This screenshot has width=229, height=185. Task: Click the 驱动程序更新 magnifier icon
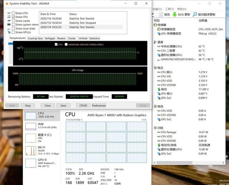pos(195,14)
